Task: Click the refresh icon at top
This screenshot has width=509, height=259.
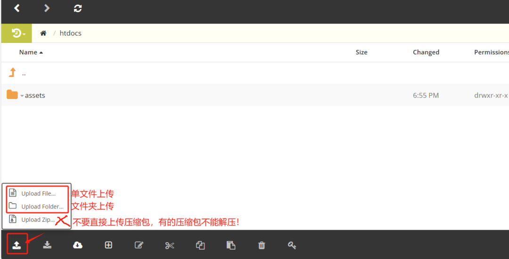Action: pyautogui.click(x=78, y=8)
